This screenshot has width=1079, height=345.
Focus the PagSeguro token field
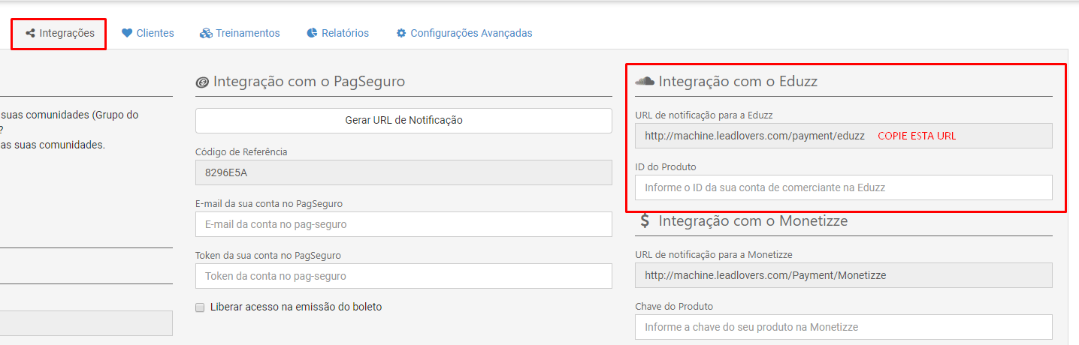403,276
